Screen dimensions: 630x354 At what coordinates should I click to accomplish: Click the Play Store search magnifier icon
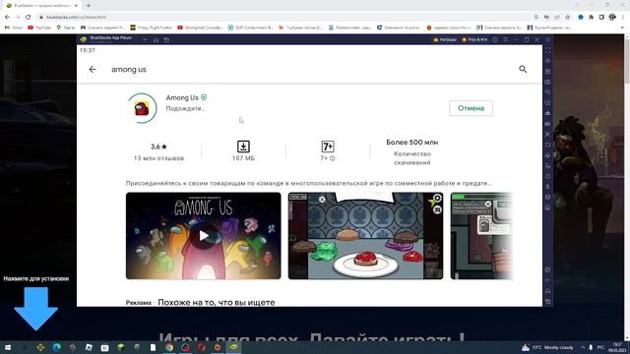click(x=523, y=69)
